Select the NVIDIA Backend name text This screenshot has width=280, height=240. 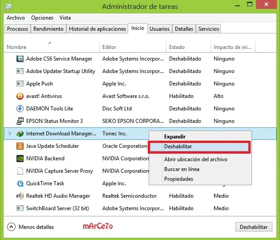tap(45, 159)
